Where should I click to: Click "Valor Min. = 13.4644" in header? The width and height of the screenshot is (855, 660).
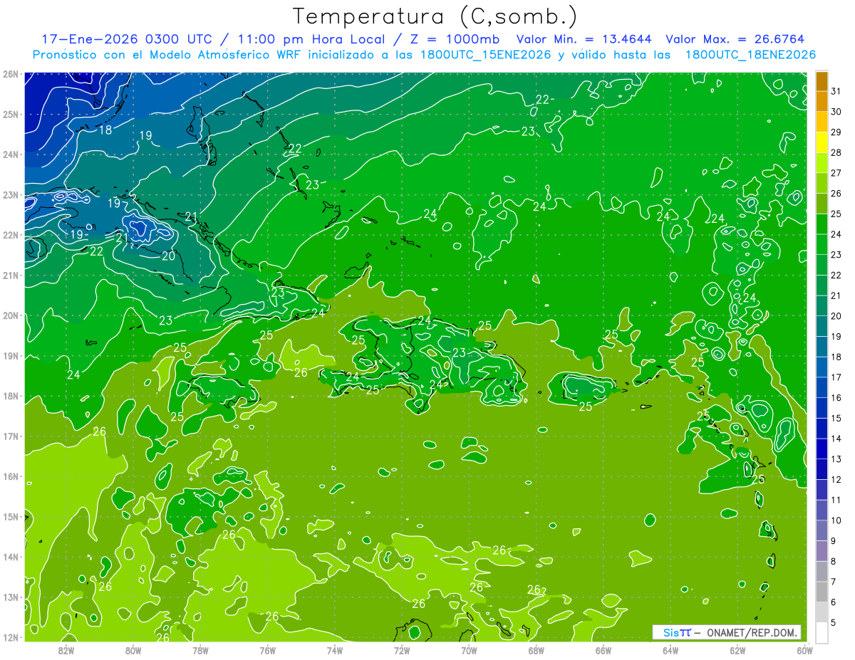click(586, 39)
